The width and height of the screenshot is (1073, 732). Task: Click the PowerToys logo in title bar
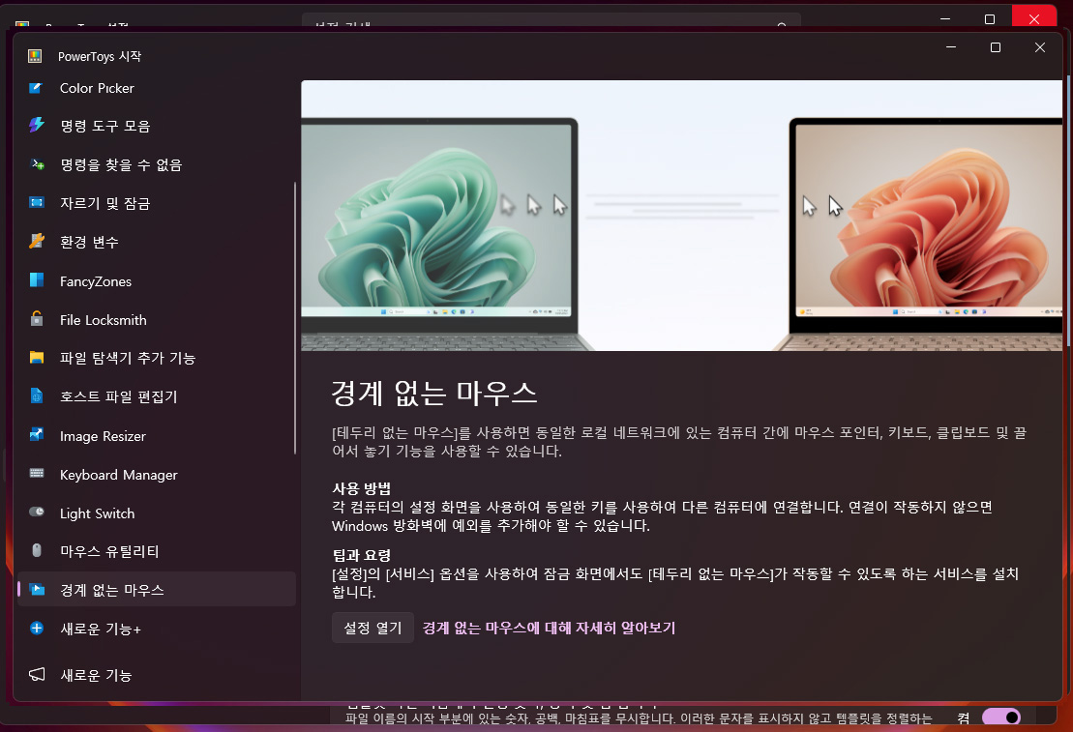point(34,56)
